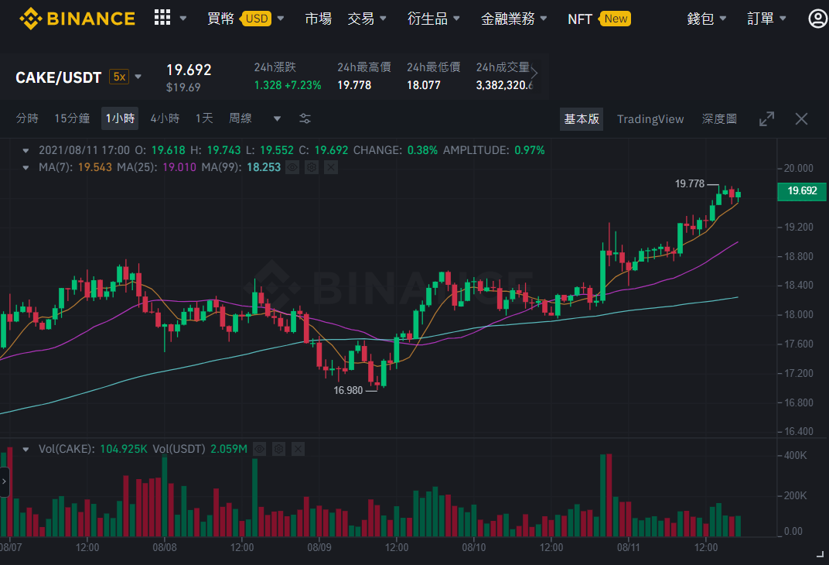Image resolution: width=829 pixels, height=565 pixels.
Task: Expand chart to fullscreen
Action: pos(766,119)
